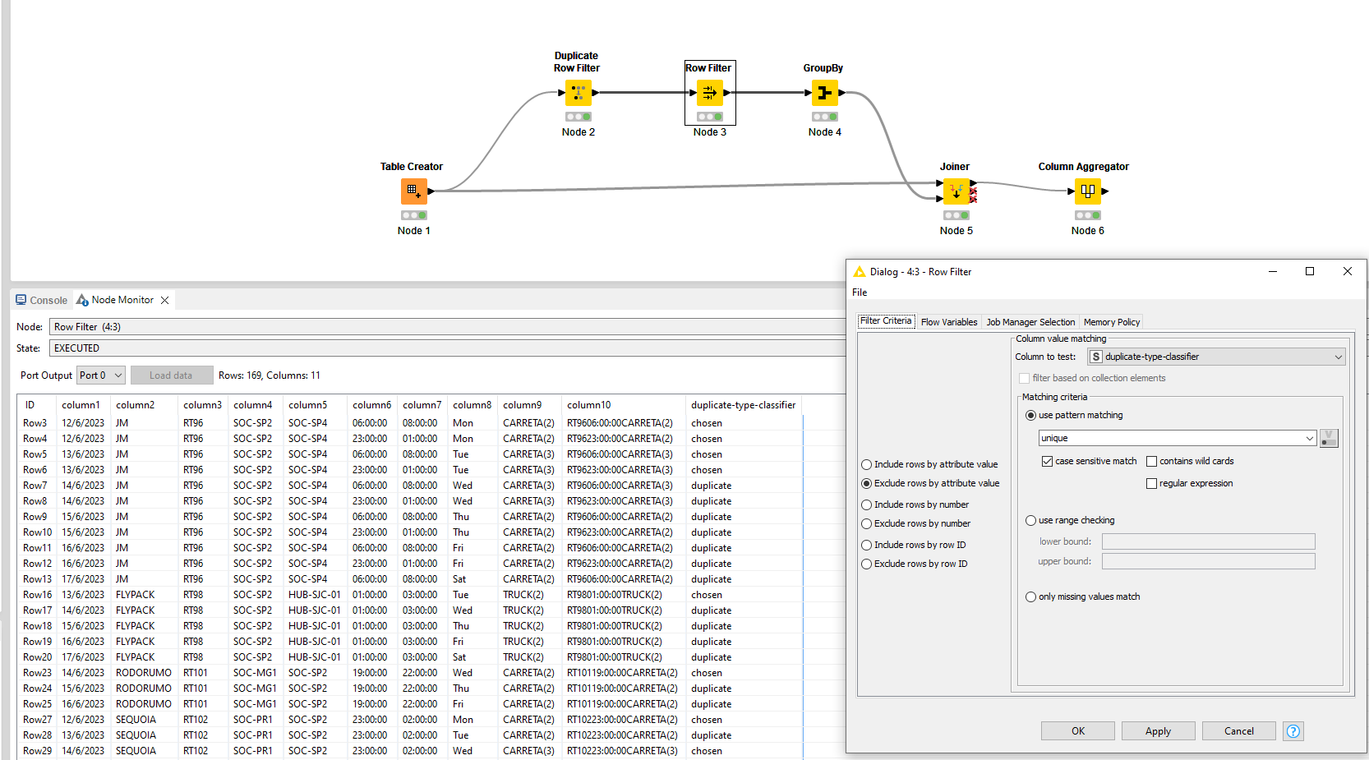Select the Joiner node icon

pyautogui.click(x=956, y=191)
